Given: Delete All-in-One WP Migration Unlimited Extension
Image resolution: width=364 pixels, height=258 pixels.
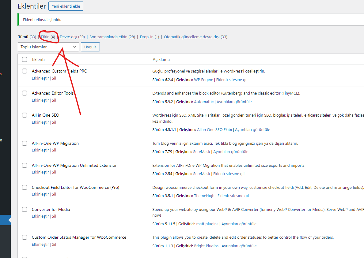Looking at the screenshot, I should click(54, 172).
